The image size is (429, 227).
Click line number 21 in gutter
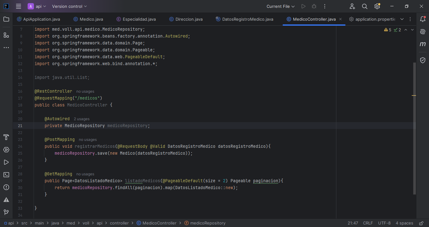(20, 126)
